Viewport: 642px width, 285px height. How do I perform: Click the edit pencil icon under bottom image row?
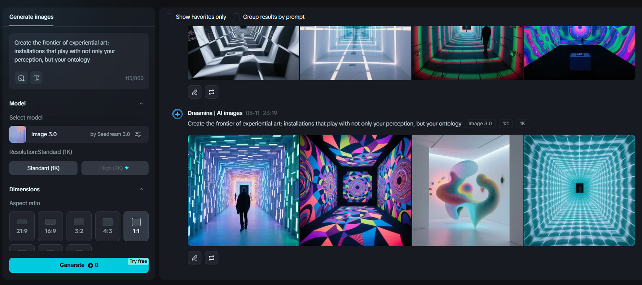coord(195,258)
